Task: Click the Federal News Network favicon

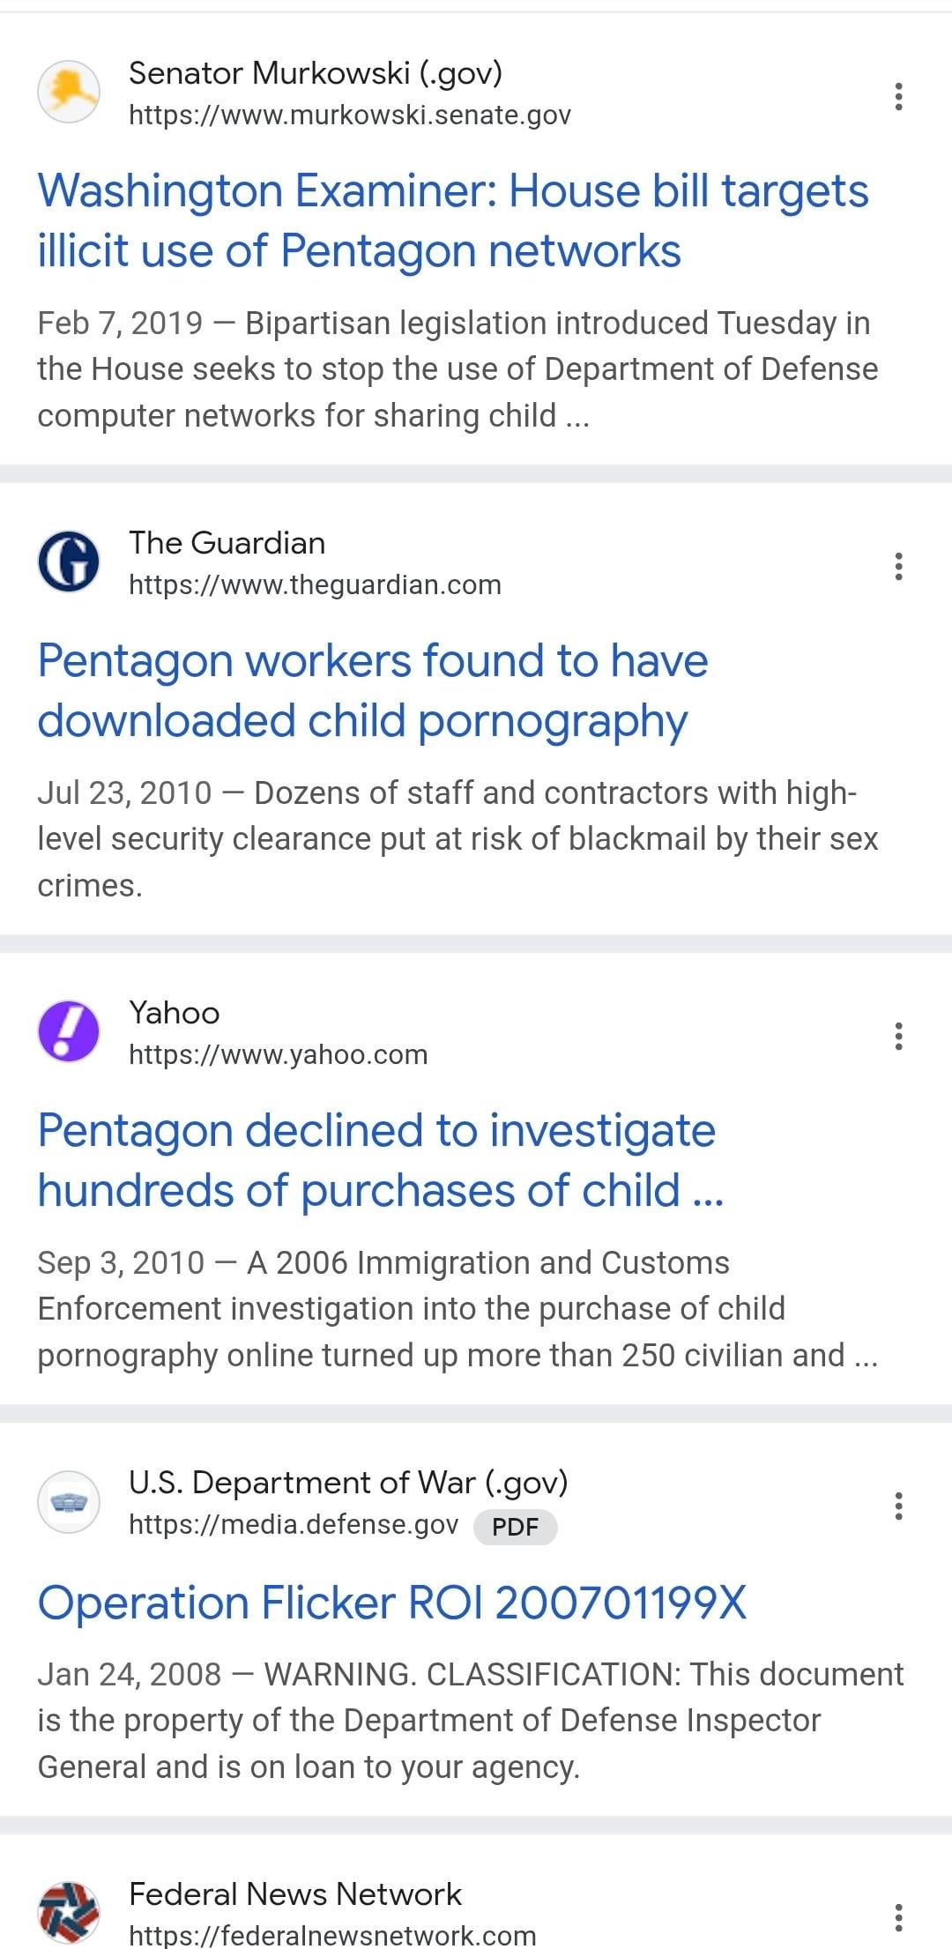Action: (68, 1913)
